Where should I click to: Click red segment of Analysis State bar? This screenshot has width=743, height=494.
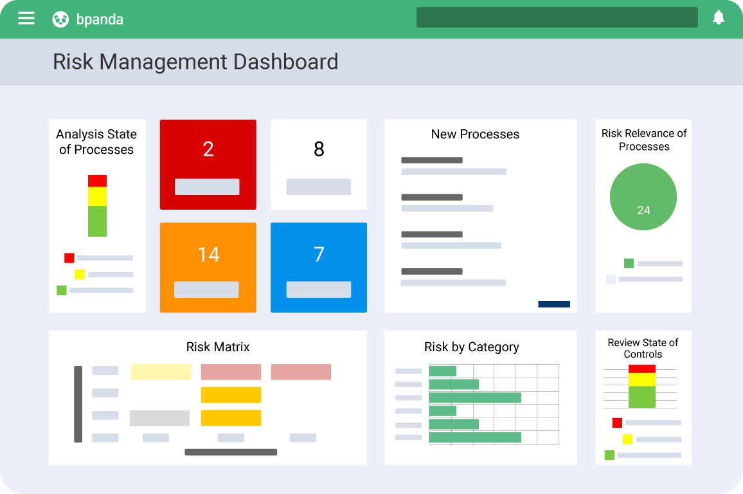pyautogui.click(x=97, y=181)
